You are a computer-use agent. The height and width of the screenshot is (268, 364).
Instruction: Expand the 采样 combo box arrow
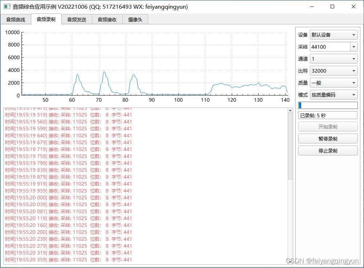pos(354,47)
